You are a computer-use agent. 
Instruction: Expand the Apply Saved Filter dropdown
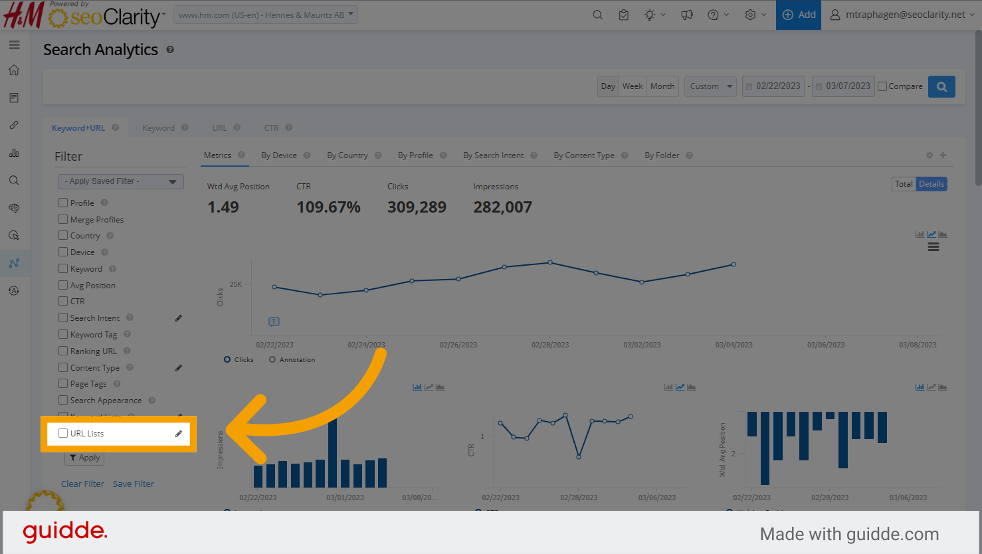click(x=121, y=181)
